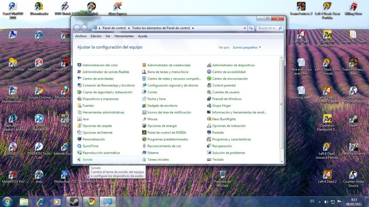Open Pantalla settings item
The height and width of the screenshot is (207, 369).
pyautogui.click(x=218, y=132)
